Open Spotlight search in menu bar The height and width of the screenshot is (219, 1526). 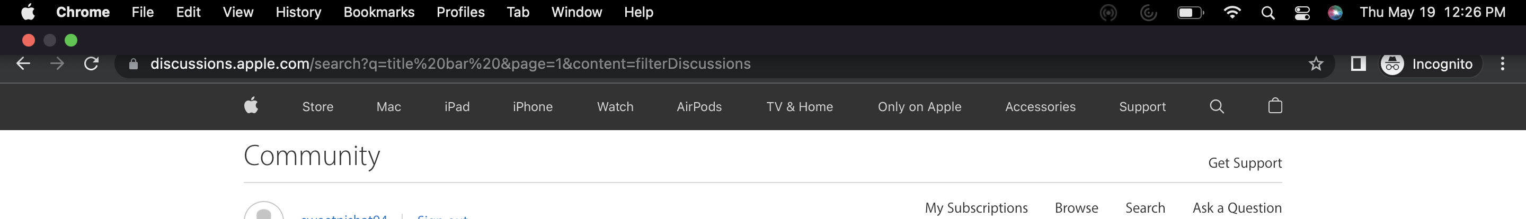pos(1268,12)
